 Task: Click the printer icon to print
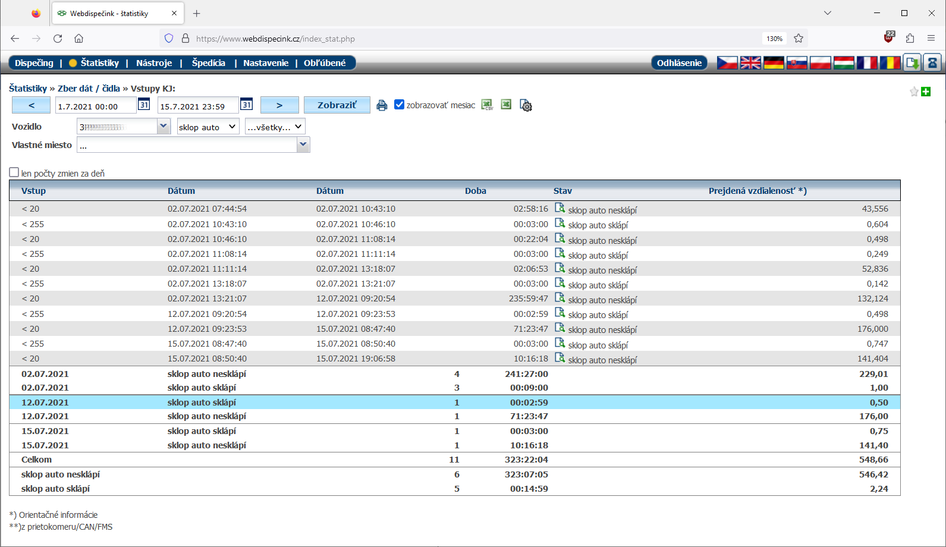382,105
